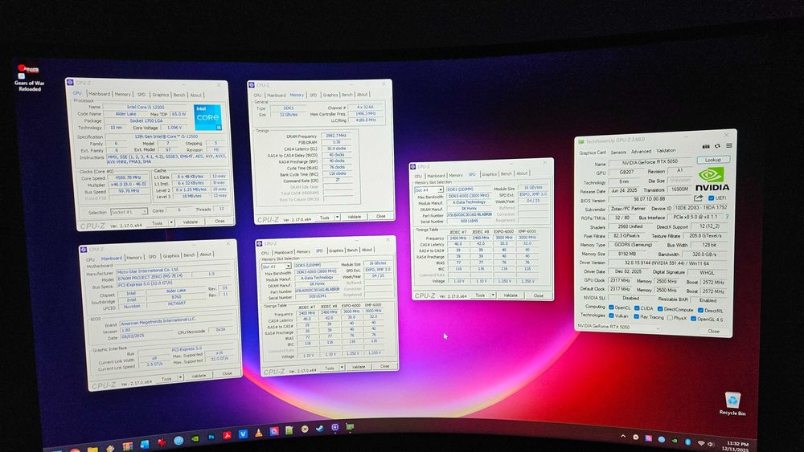This screenshot has height=452, width=804.
Task: Open Steam from the taskbar
Action: [x=320, y=429]
